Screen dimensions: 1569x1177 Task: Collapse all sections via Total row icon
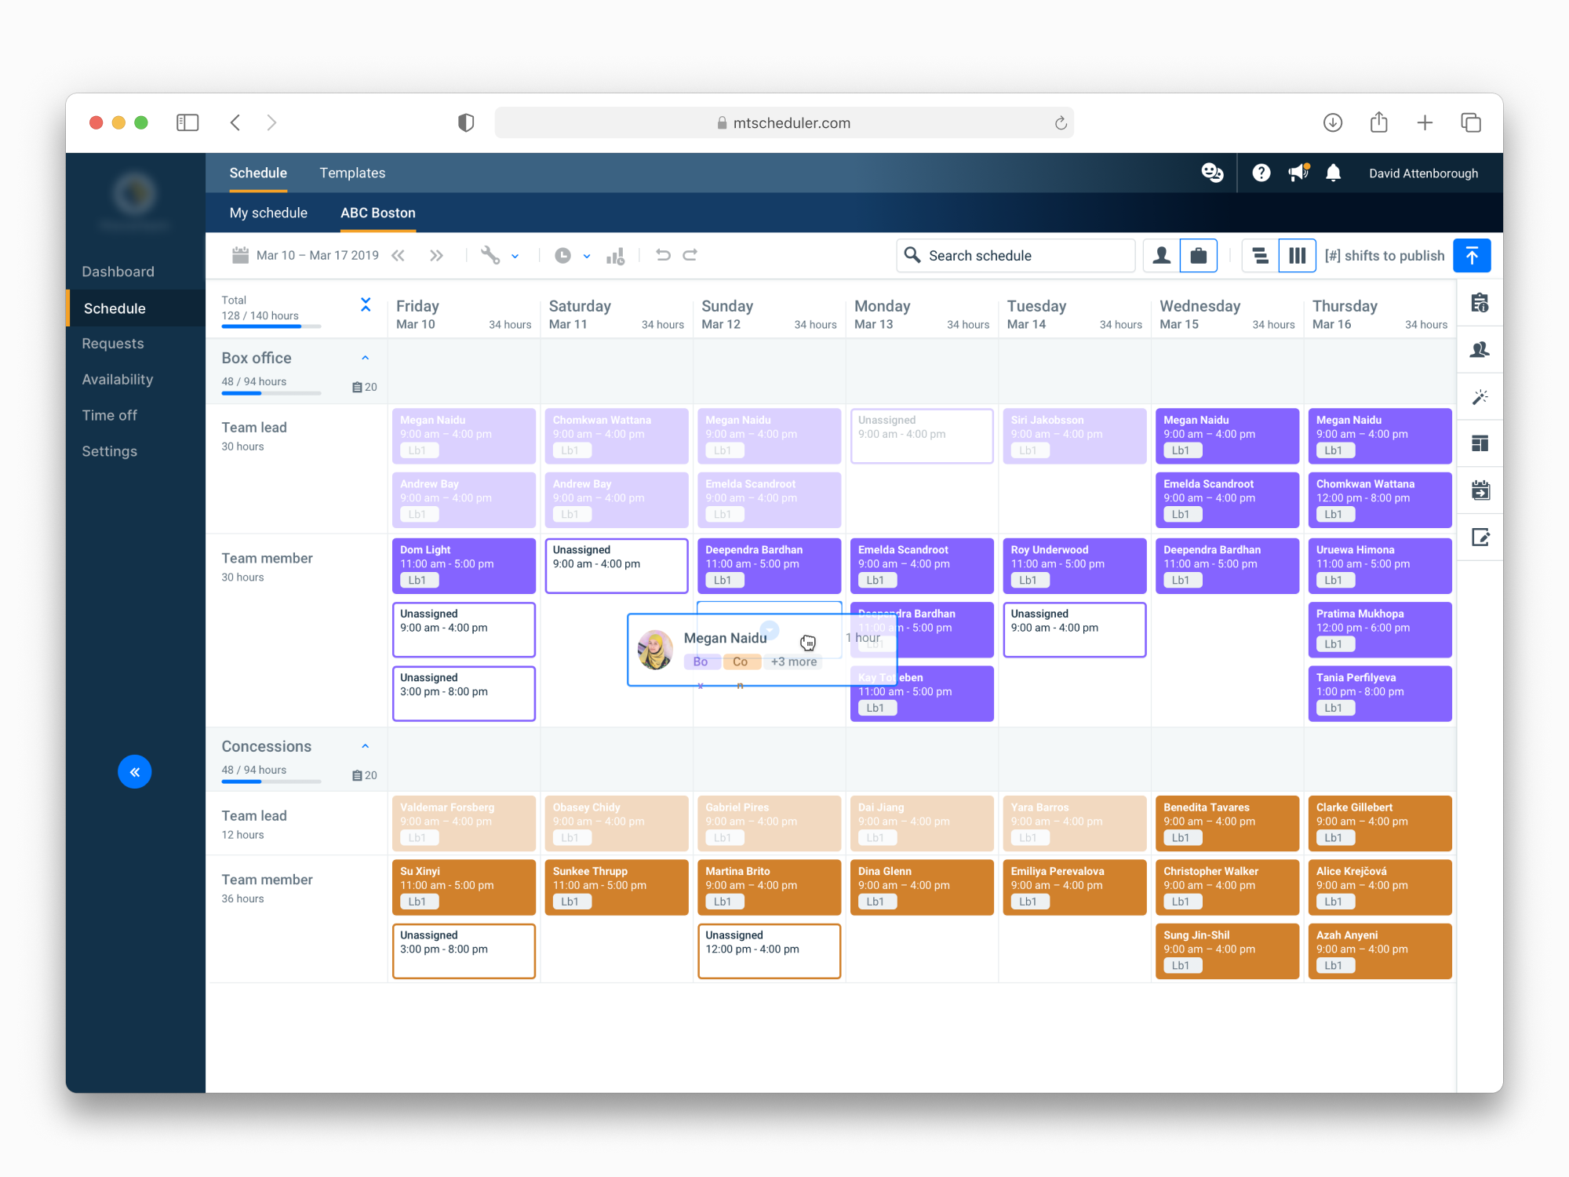366,304
